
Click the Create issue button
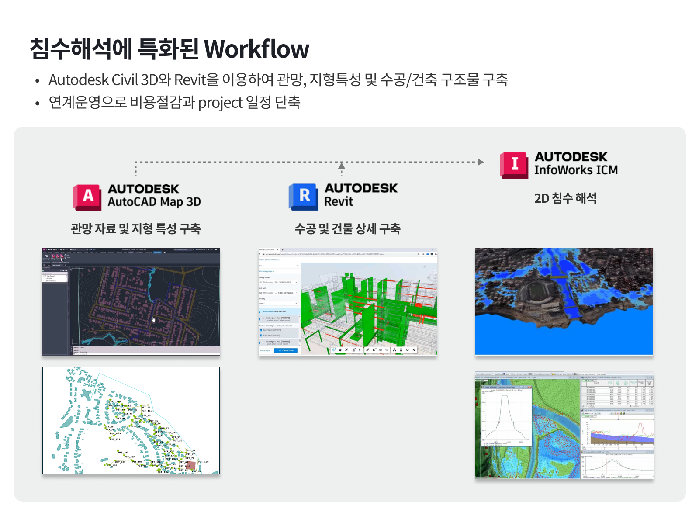[x=286, y=350]
